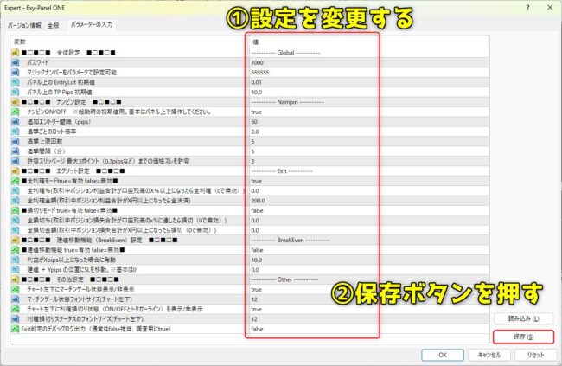The width and height of the screenshot is (562, 366).
Task: Click the ナンピンON/OFF boolean icon
Action: (16, 112)
